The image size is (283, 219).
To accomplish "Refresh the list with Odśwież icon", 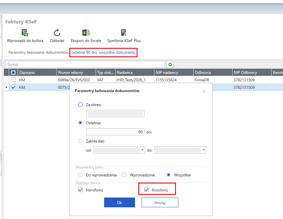I will 57,33.
